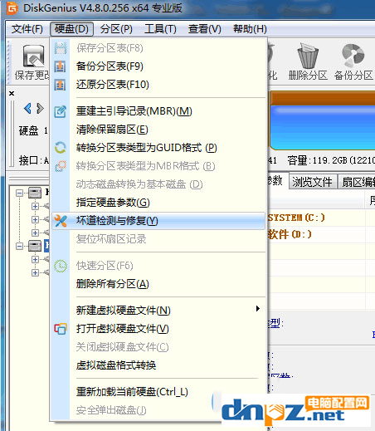Open the 文件(F) menu
This screenshot has width=375, height=431.
click(27, 29)
